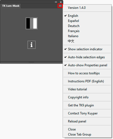Switch language to Français

pyautogui.click(x=87, y=31)
